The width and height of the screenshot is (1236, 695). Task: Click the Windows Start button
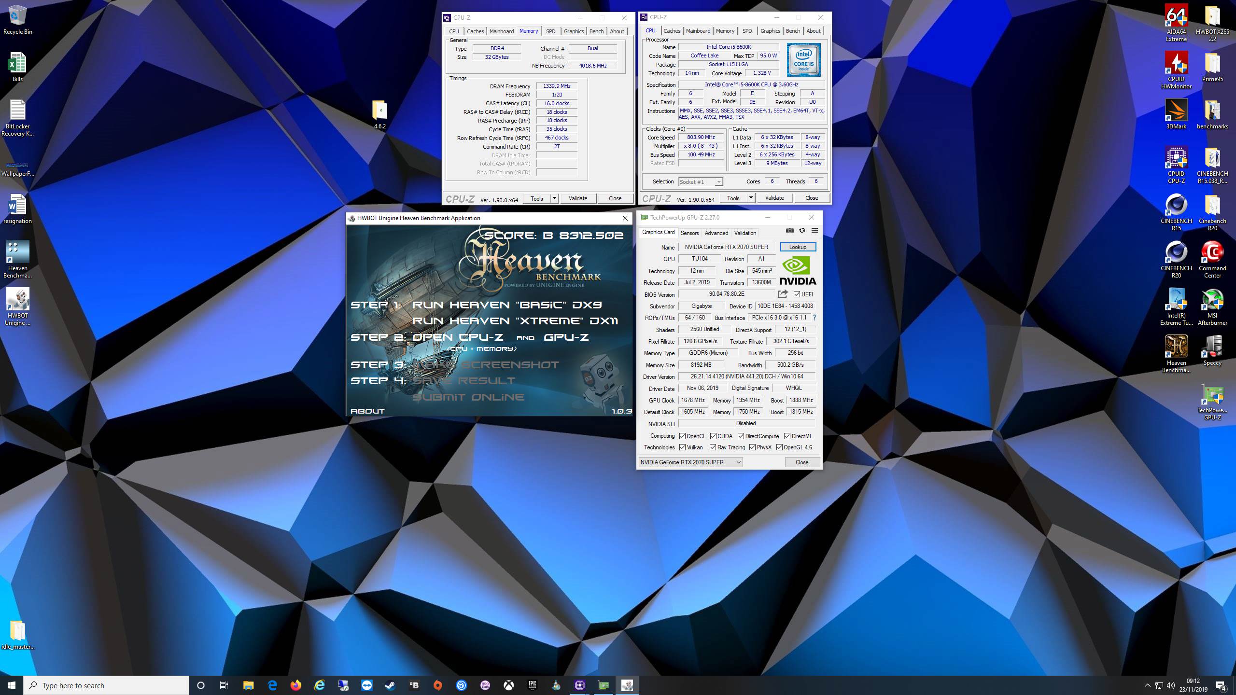tap(12, 685)
